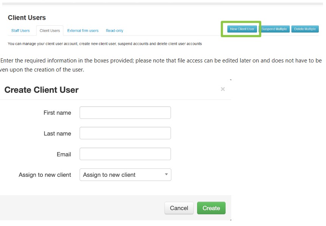Click the arrow on the client select box

click(166, 175)
